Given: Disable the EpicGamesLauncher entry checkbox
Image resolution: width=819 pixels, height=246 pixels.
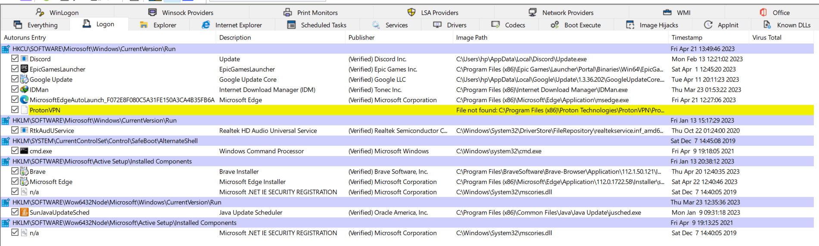Looking at the screenshot, I should pyautogui.click(x=15, y=69).
